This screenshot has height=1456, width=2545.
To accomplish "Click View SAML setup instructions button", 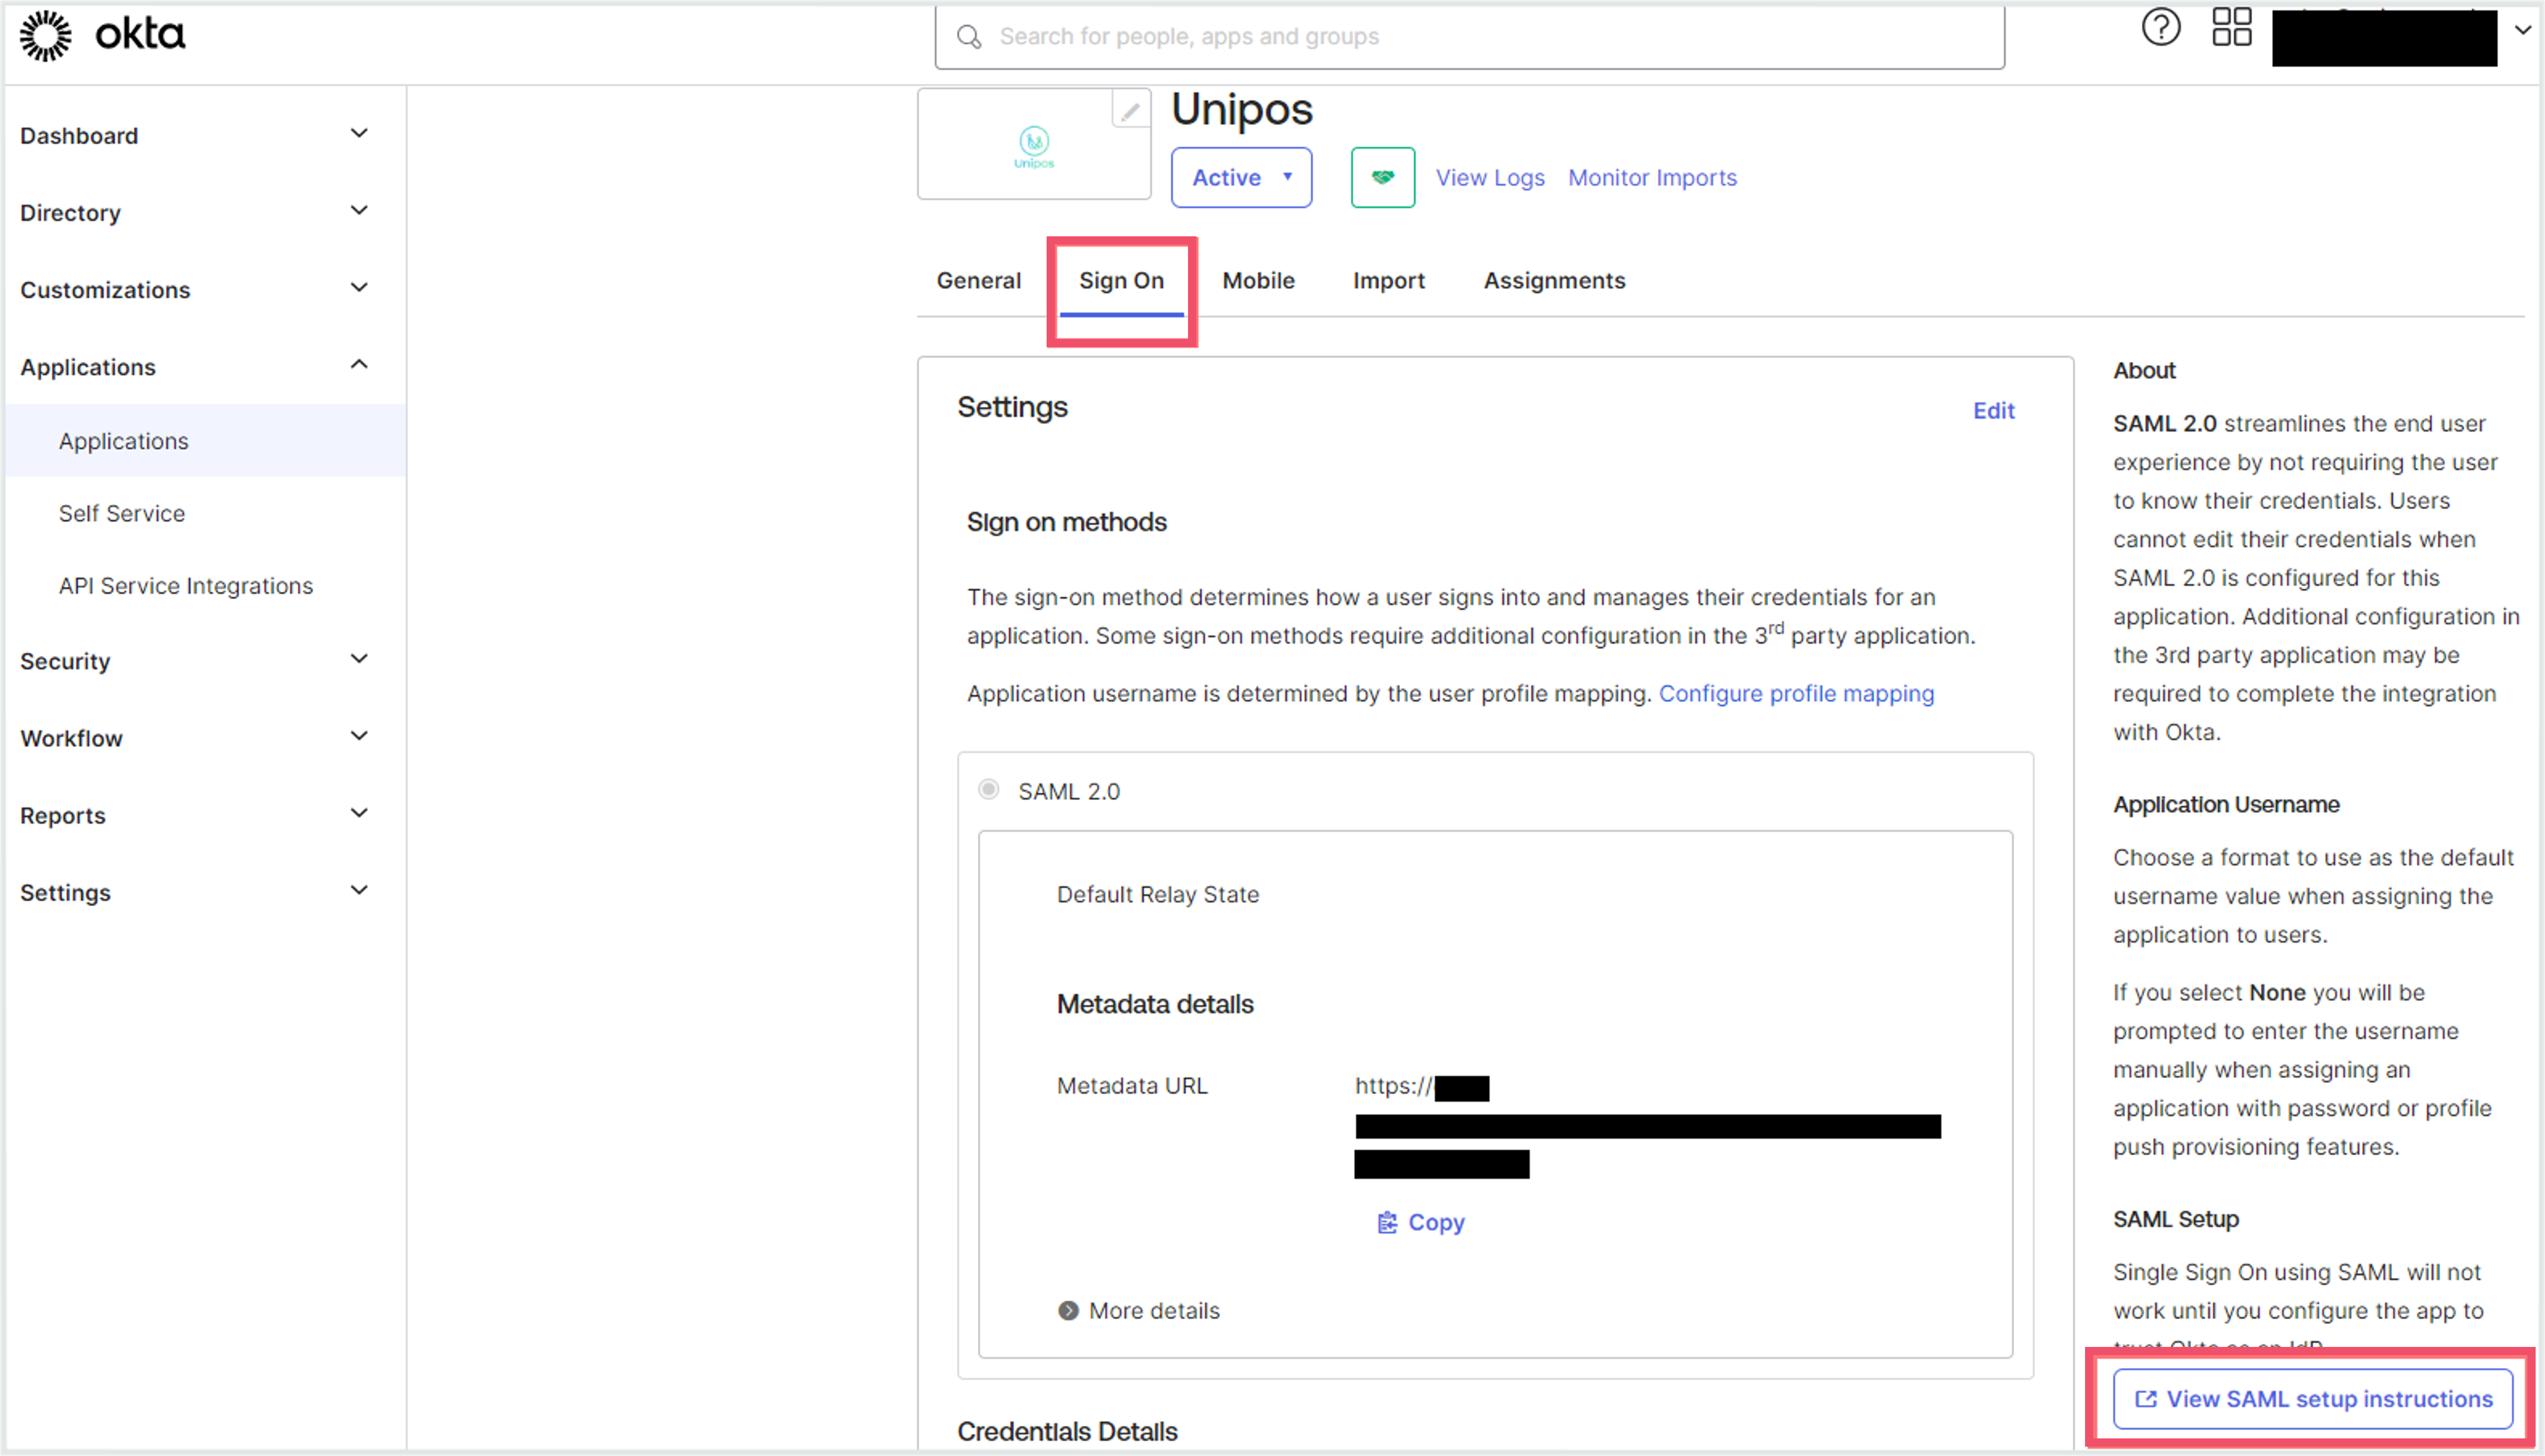I will (2312, 1399).
